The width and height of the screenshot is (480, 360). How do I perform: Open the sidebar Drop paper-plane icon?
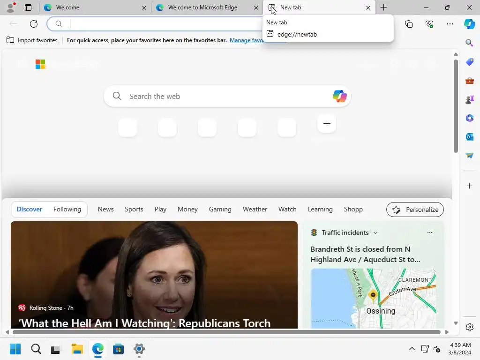(469, 156)
